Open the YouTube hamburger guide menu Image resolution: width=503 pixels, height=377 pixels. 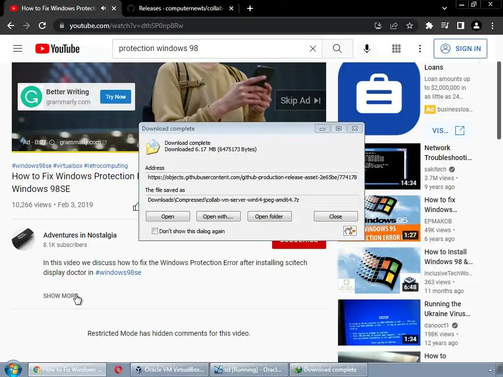(x=18, y=49)
